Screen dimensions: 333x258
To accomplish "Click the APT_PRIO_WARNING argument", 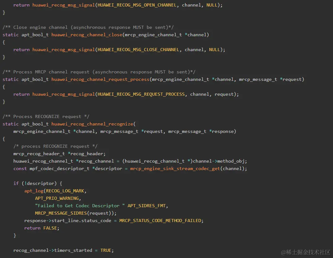I will click(x=57, y=198).
